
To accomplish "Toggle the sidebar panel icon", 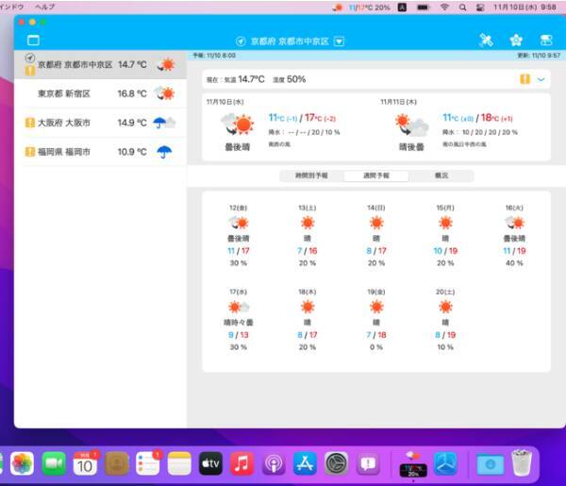I will 34,41.
